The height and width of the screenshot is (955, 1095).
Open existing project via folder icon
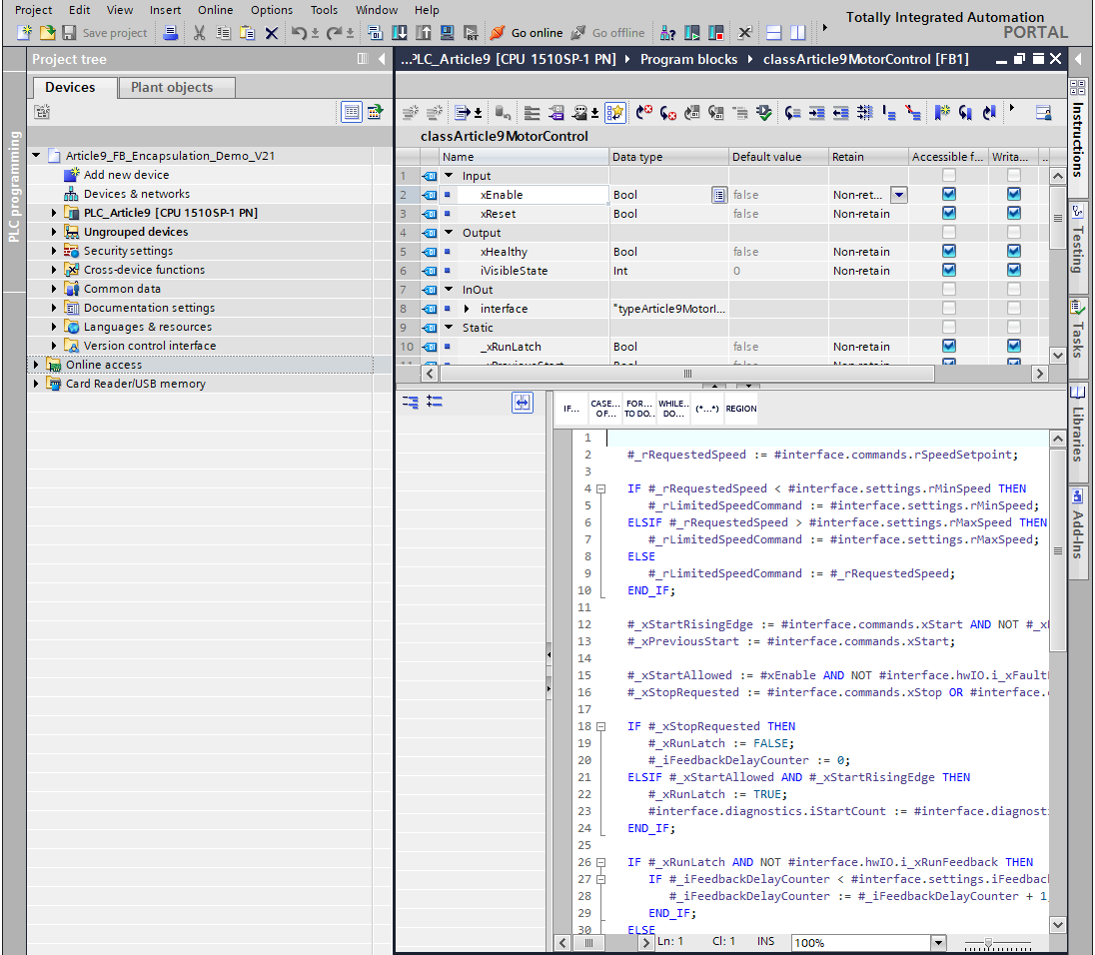(x=48, y=32)
